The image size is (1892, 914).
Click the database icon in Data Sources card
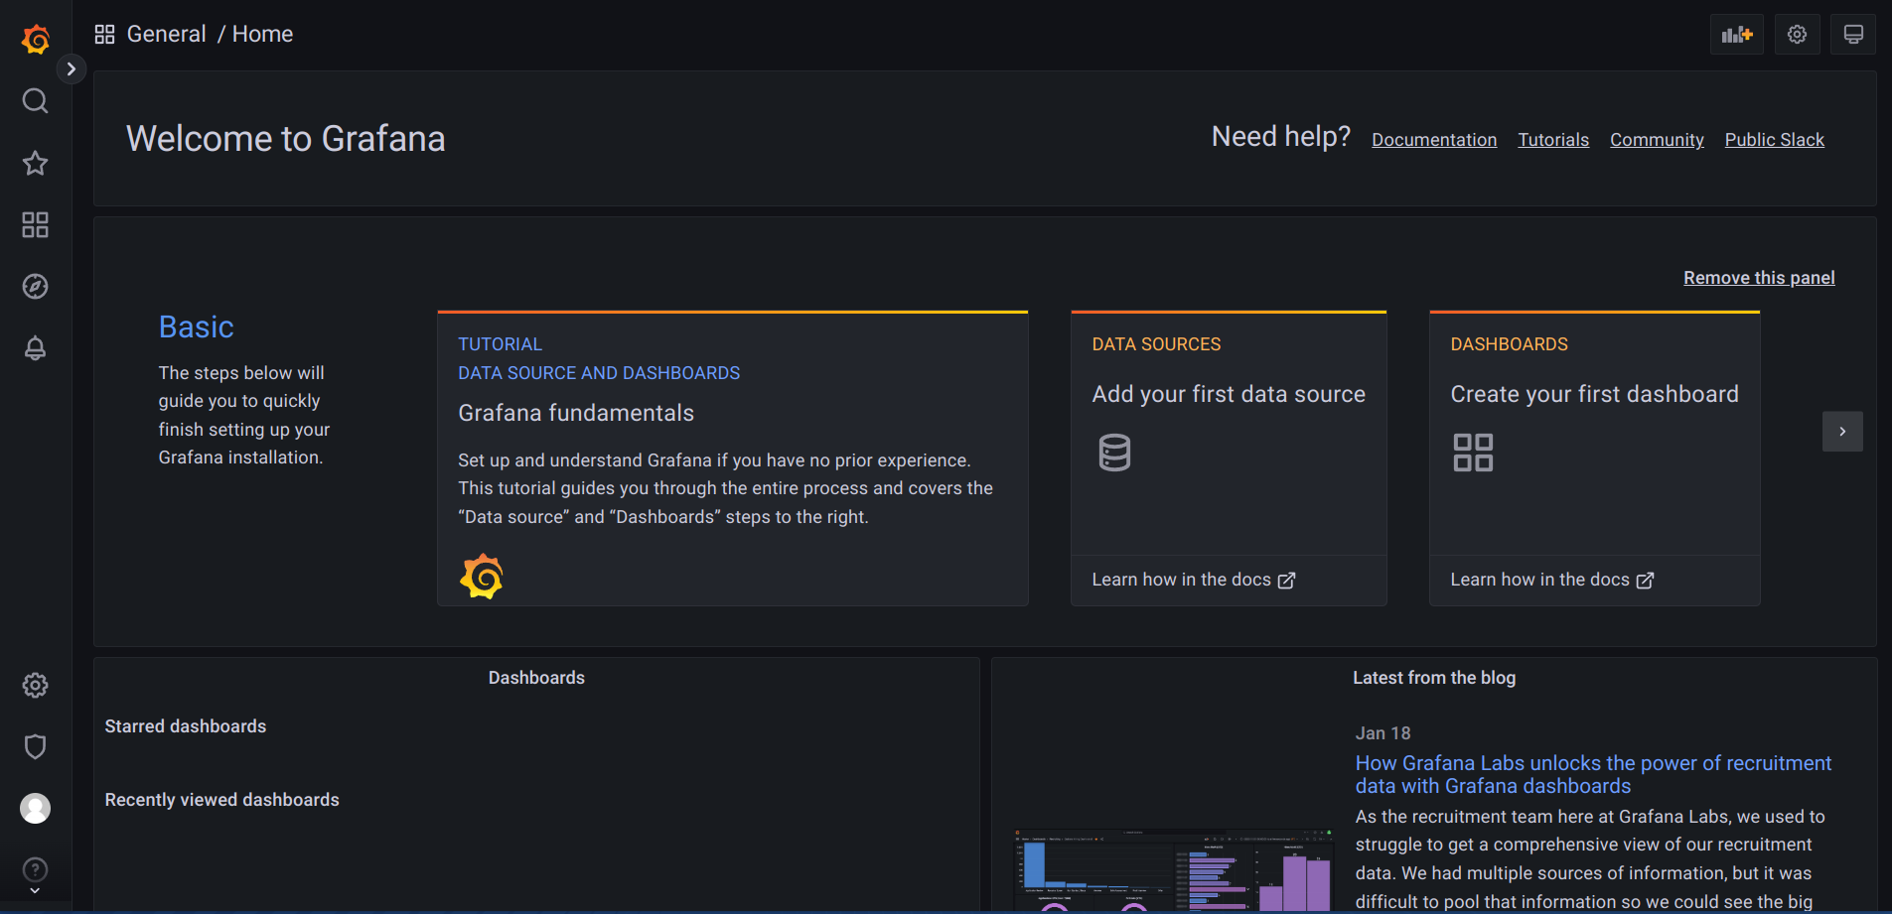[1114, 453]
